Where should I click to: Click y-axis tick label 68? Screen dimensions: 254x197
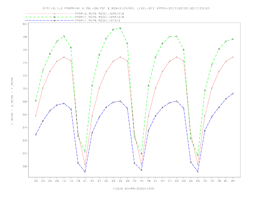point(24,102)
